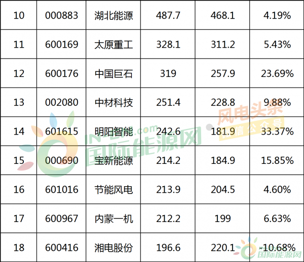The height and width of the screenshot is (262, 304).
Task: Select value 319
Action: [168, 73]
